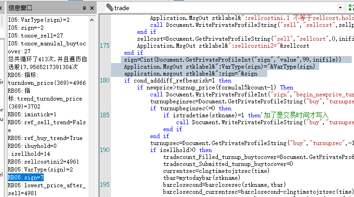The height and width of the screenshot is (197, 354).
Task: Click line number 175 in gutter
Action: coord(105,46)
